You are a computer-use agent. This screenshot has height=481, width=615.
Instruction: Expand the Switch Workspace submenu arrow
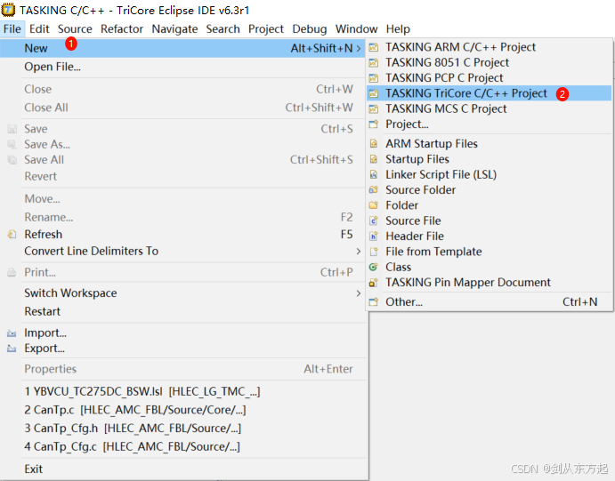359,293
